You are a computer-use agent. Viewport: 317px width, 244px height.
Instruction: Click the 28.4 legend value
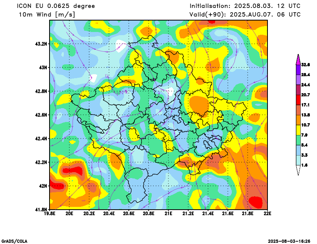point(306,75)
